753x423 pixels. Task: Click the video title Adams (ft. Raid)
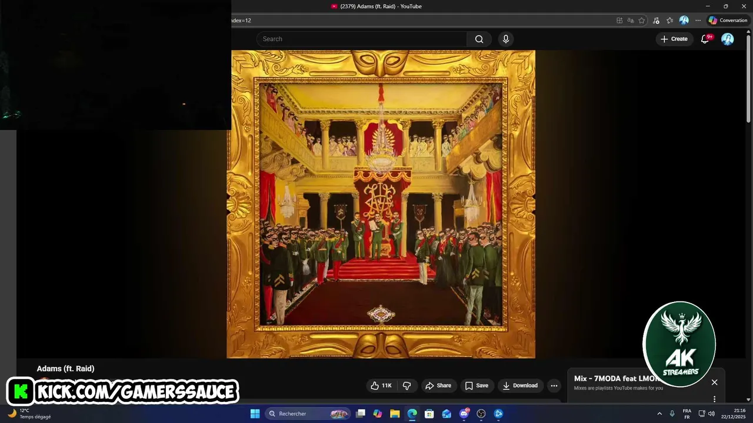coord(65,368)
